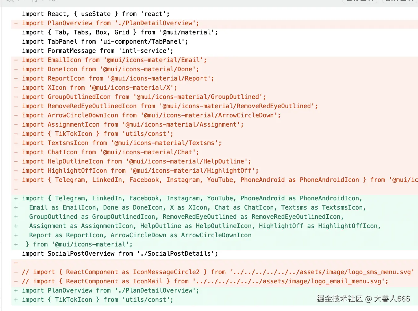Click plus marker on added TikTokIcon import
This screenshot has width=418, height=311.
point(16,300)
